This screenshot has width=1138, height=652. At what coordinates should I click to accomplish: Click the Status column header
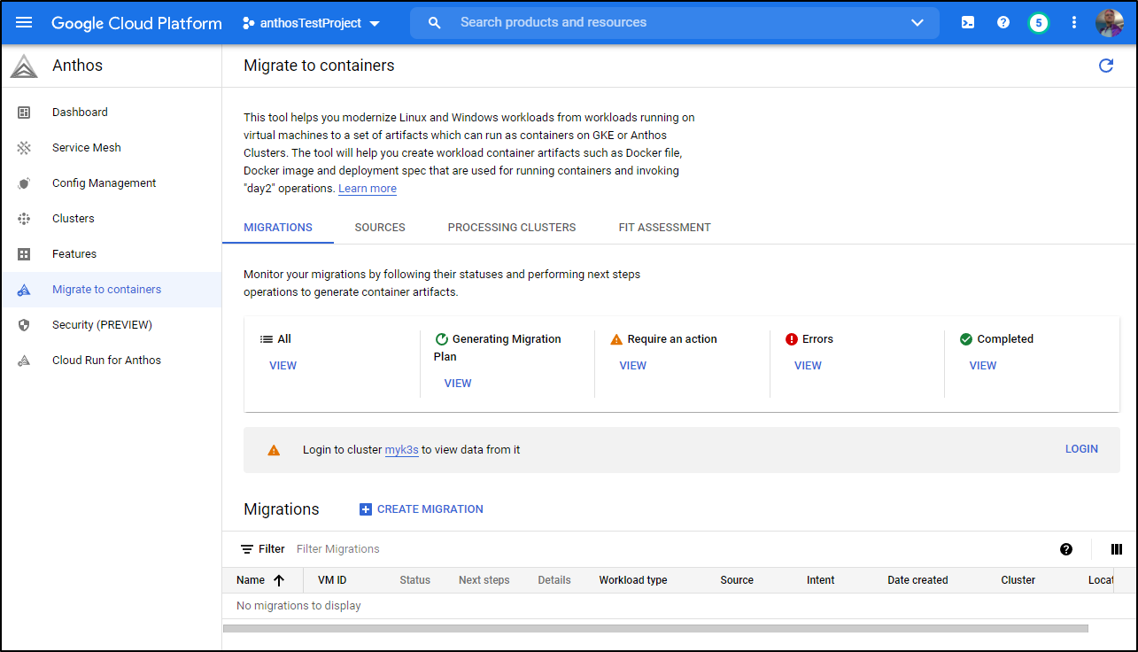click(414, 580)
